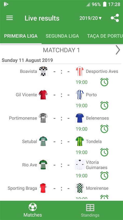Image resolution: width=123 pixels, height=220 pixels.
Task: Tap the Sporting Braga red jersey icon
Action: coord(43,188)
